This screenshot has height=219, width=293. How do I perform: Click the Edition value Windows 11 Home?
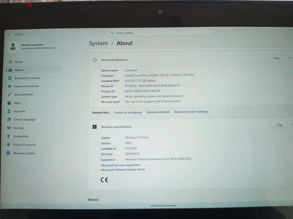point(137,138)
